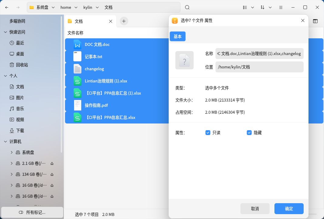The image size is (324, 219).
Task: Toggle the preview pane icon
Action: click(315, 21)
